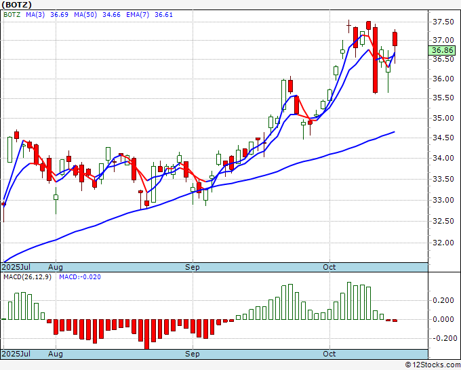
Task: Click the MA(3) value 36.69
Action: (x=59, y=15)
